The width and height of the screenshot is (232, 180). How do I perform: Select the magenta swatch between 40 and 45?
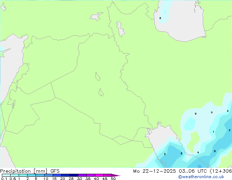coord(99,175)
